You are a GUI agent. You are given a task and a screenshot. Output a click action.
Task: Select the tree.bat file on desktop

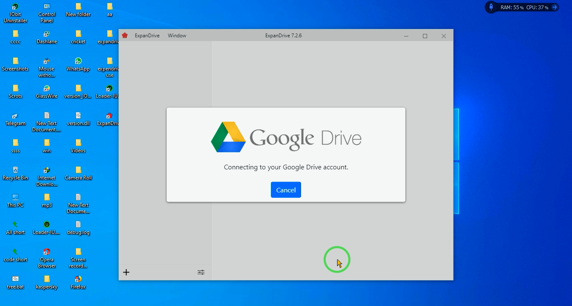click(x=15, y=283)
